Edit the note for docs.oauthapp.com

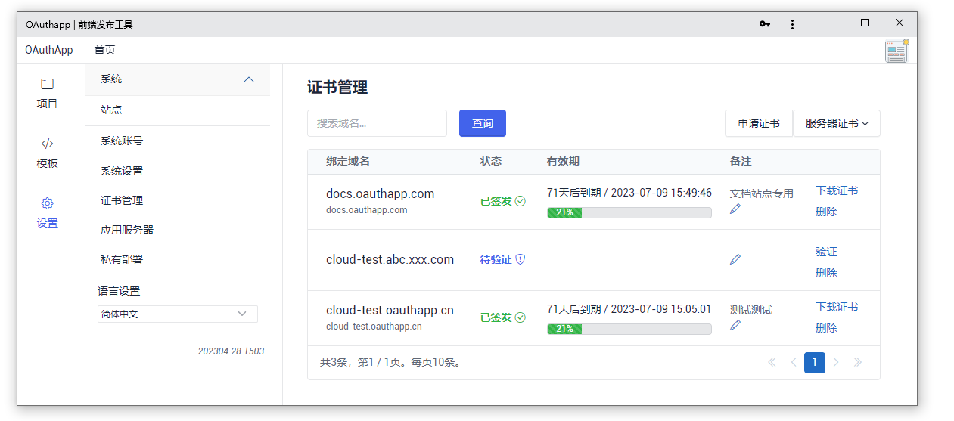(x=735, y=209)
